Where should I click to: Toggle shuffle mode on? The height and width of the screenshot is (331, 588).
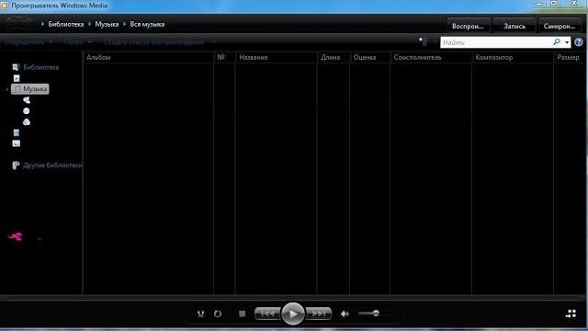200,314
